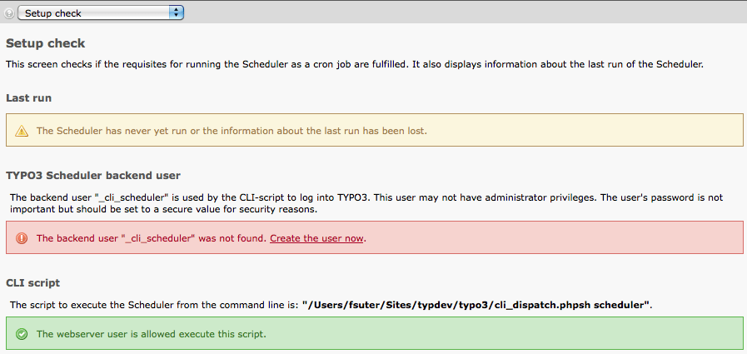Click the bold cli_dispatch.phpsh script path
The height and width of the screenshot is (354, 747).
[476, 305]
